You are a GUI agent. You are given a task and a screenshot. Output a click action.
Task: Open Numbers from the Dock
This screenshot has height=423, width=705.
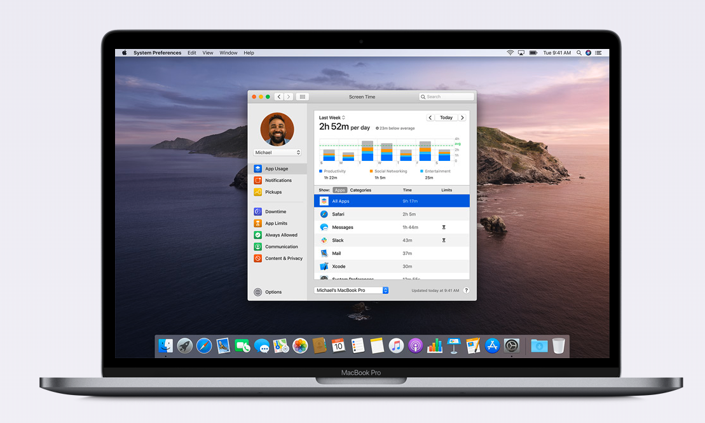(435, 346)
